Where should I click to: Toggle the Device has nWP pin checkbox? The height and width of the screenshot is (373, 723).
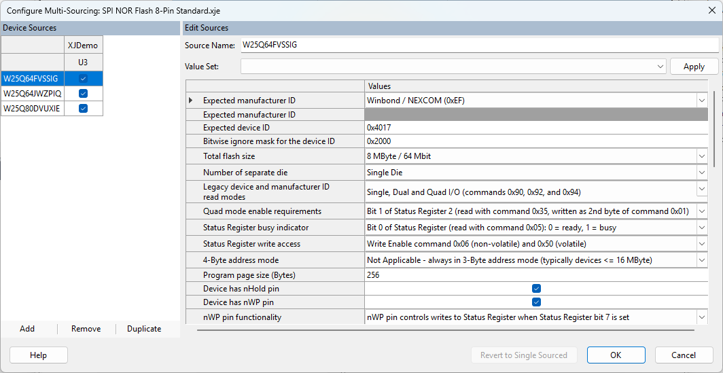(536, 302)
